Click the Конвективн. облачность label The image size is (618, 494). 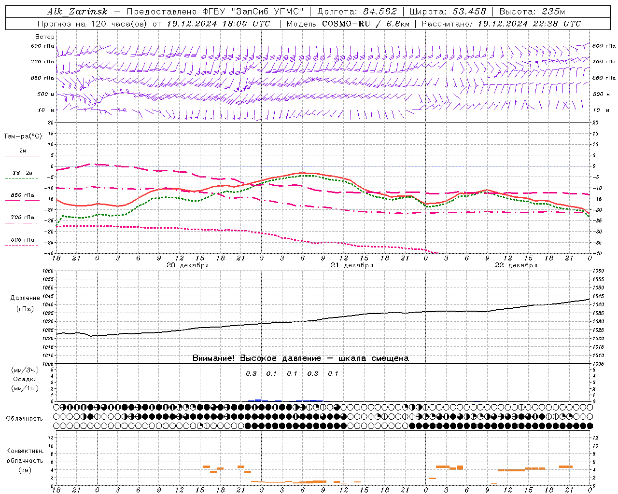[x=25, y=455]
